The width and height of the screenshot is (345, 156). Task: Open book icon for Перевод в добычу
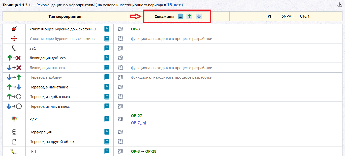pyautogui.click(x=107, y=77)
